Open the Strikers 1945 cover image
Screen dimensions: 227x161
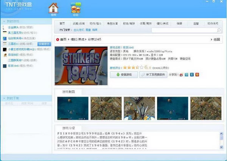click(x=81, y=66)
